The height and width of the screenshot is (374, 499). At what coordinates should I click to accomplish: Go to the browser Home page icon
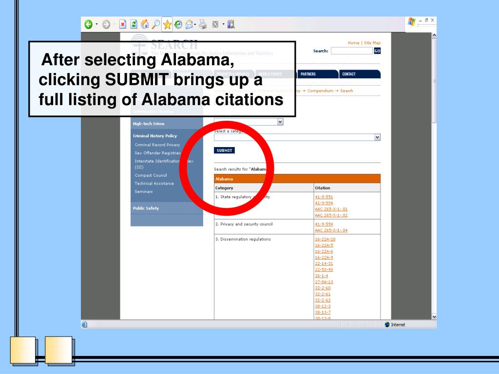145,24
